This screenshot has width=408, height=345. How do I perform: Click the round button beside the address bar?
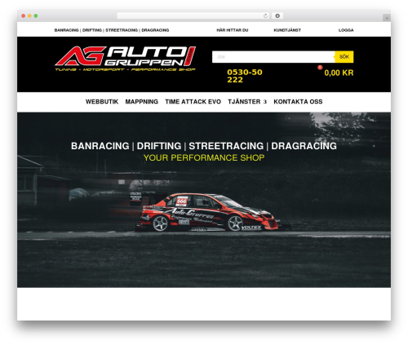(x=277, y=15)
